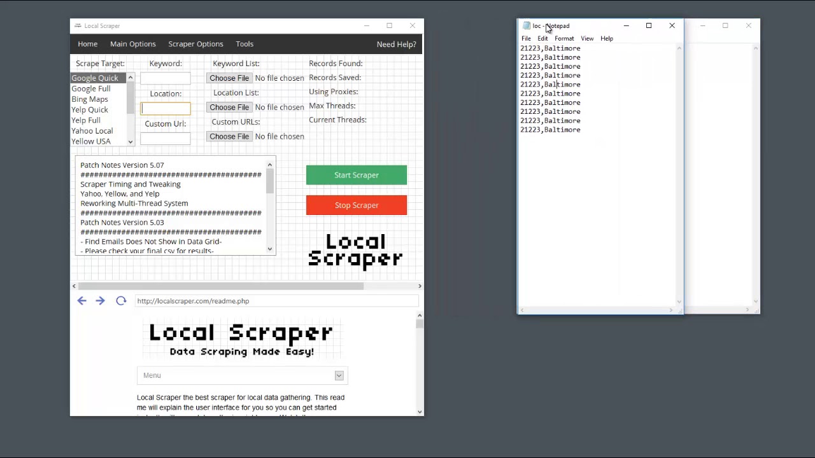Click the readme URL address bar
This screenshot has height=458, width=815.
[x=277, y=301]
